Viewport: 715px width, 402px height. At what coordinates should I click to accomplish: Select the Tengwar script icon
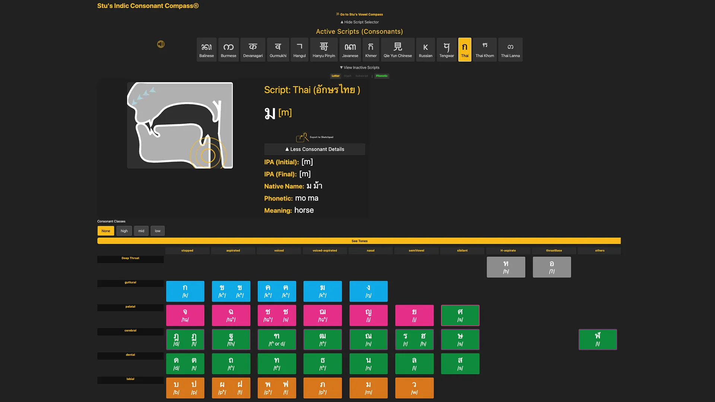click(447, 50)
